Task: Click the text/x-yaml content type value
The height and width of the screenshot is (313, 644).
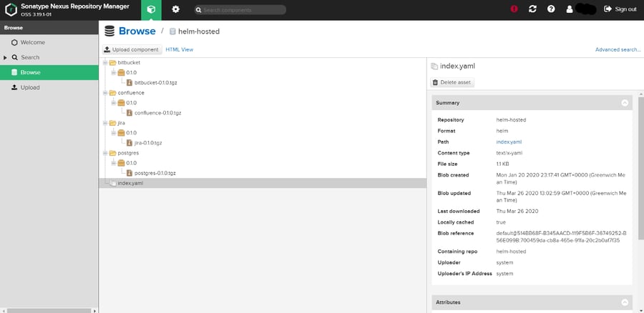Action: (x=509, y=153)
